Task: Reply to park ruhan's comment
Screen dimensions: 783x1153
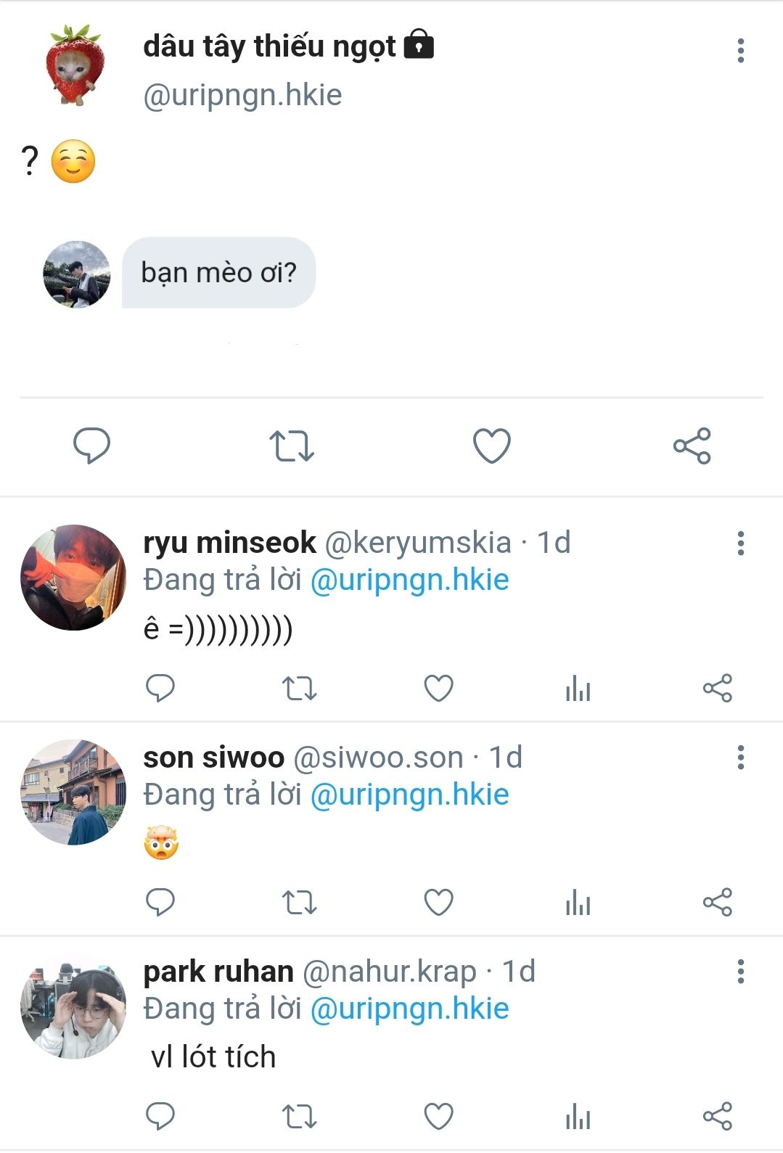Action: click(160, 1116)
